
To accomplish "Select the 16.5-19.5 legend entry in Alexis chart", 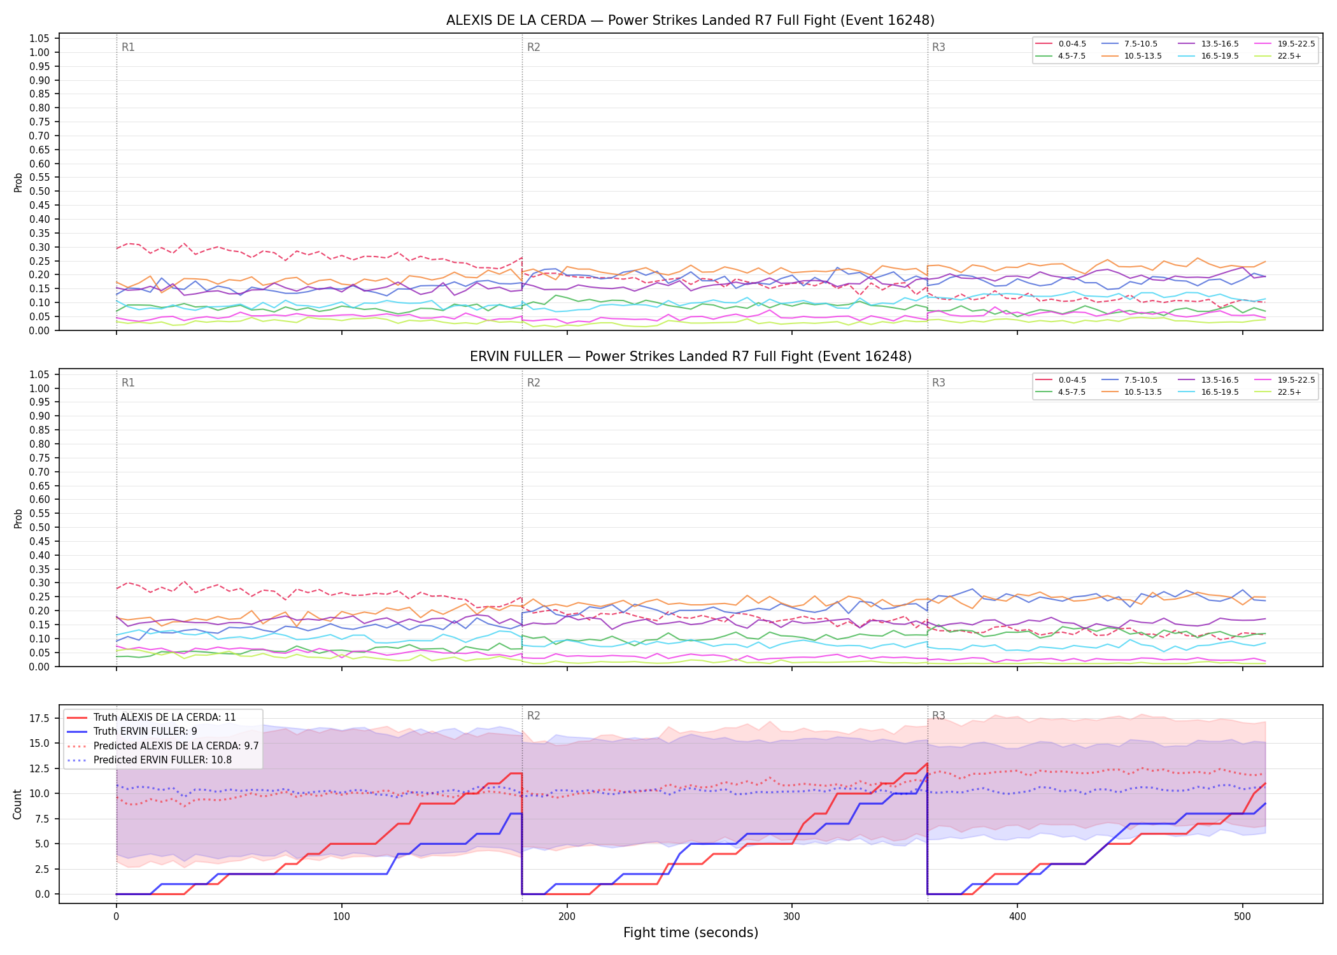I will [x=1208, y=56].
